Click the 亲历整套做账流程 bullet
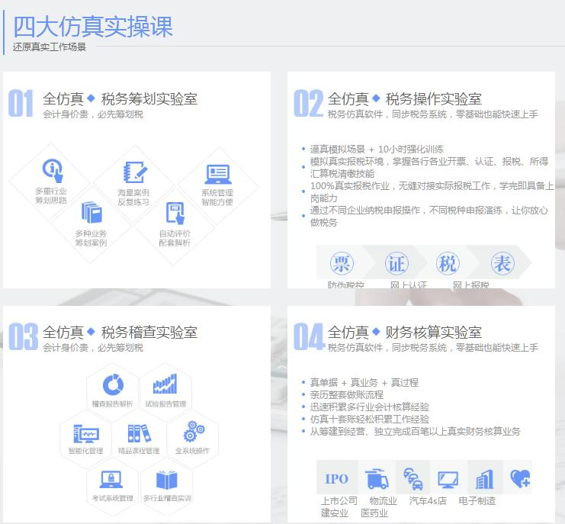This screenshot has width=565, height=524. coord(347,394)
